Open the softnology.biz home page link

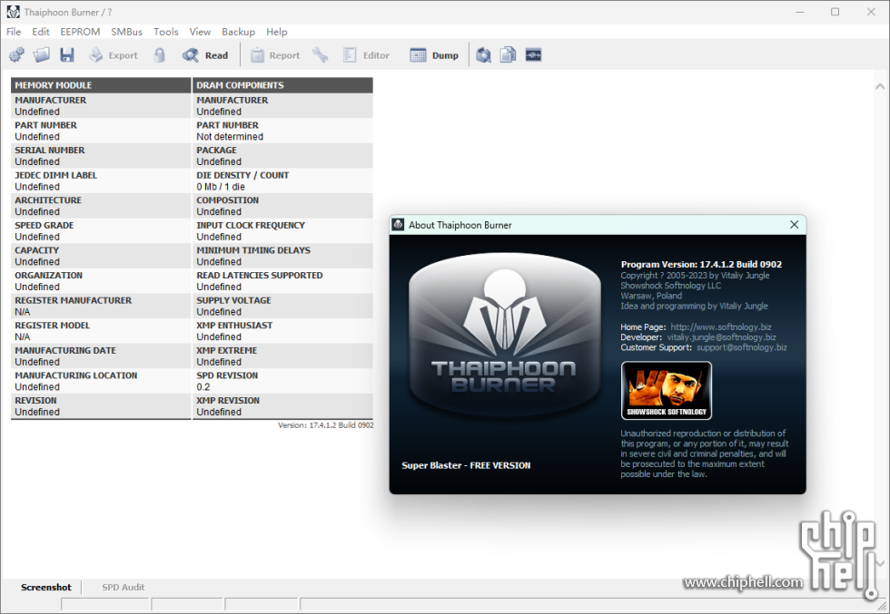pos(720,327)
